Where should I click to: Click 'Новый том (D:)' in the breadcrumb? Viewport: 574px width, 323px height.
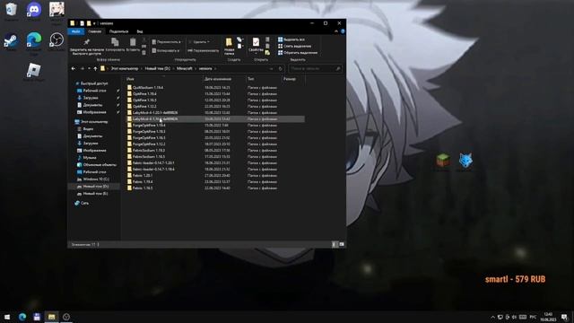pyautogui.click(x=158, y=68)
